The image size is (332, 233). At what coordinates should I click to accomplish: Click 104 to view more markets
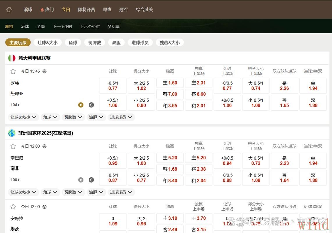tap(15, 105)
